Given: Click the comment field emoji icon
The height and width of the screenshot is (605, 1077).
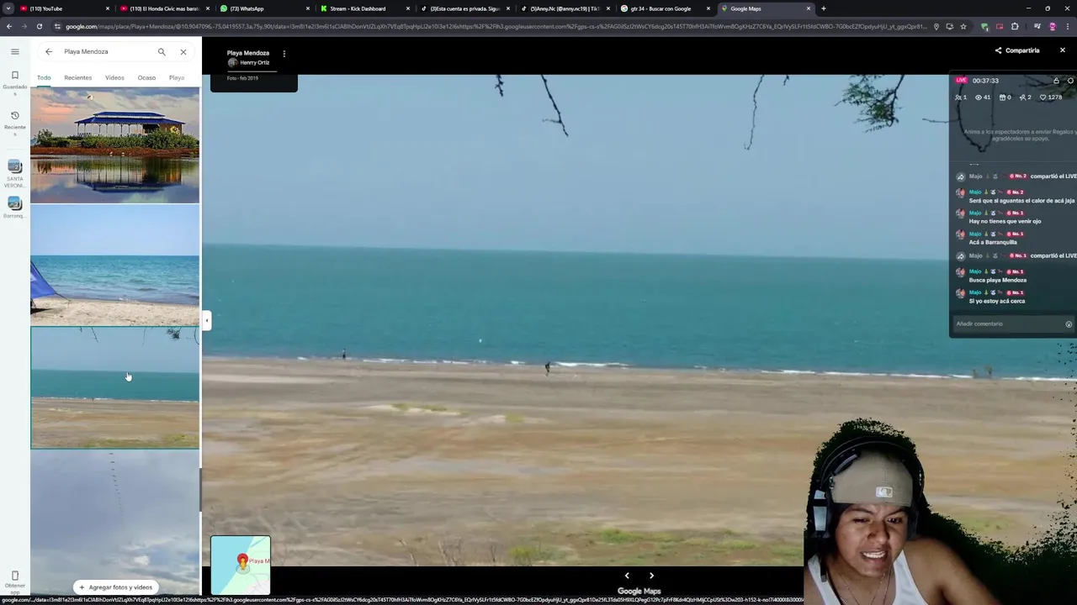Looking at the screenshot, I should click(1069, 324).
